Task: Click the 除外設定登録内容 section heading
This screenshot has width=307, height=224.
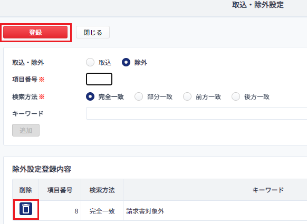Action: point(42,169)
